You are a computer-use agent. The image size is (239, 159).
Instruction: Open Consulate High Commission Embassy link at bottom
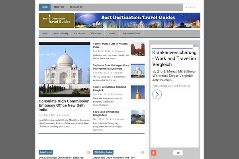coord(61,158)
